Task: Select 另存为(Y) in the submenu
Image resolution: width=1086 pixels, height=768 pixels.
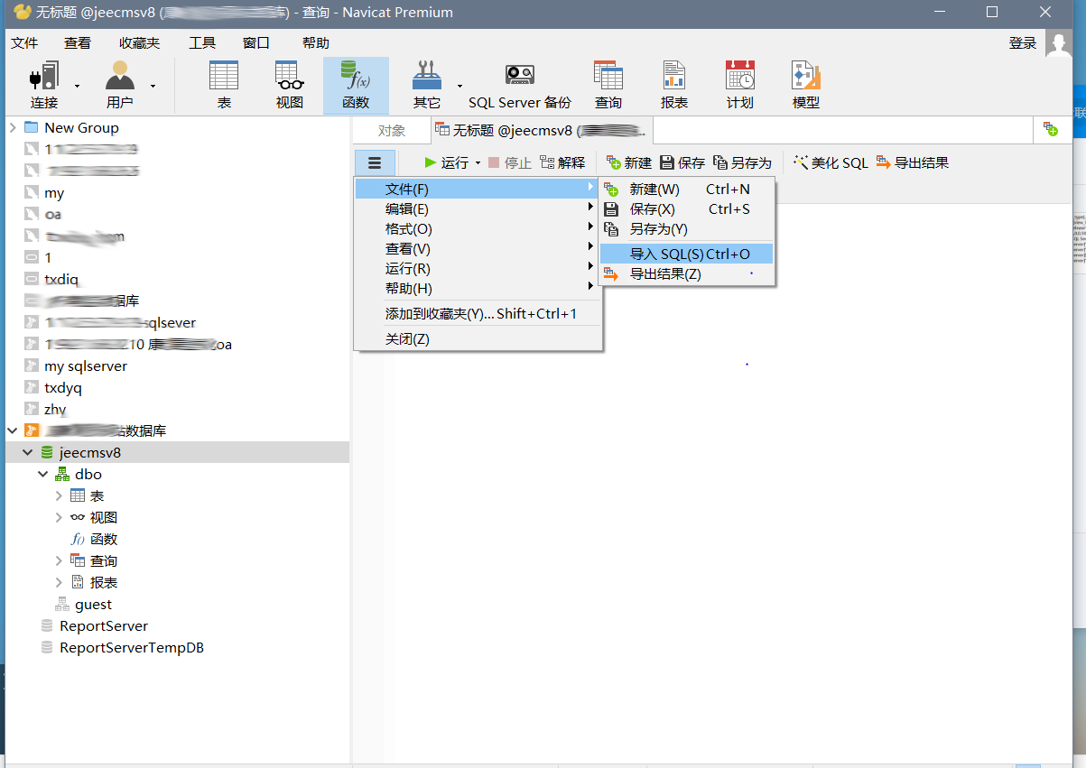Action: click(x=686, y=228)
